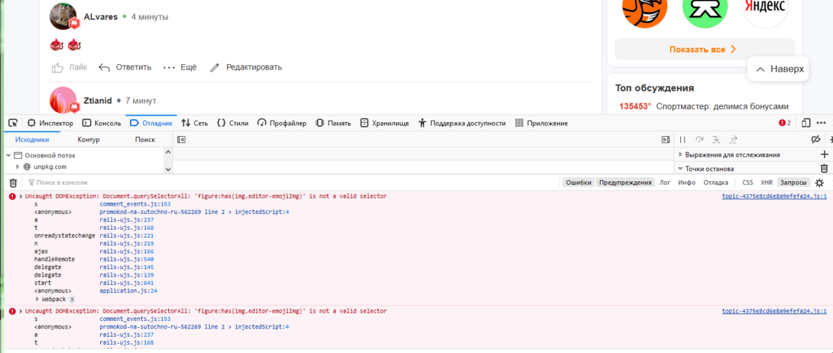Click the debugger pause button
833x353 pixels.
682,140
